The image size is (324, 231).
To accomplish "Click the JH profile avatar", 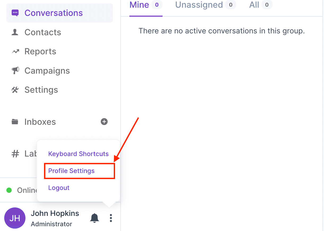I will click(x=15, y=218).
